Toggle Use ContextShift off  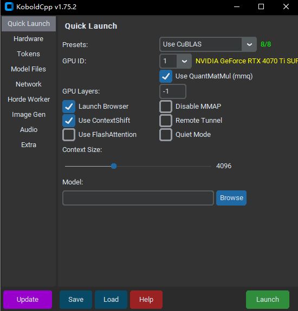click(x=69, y=121)
